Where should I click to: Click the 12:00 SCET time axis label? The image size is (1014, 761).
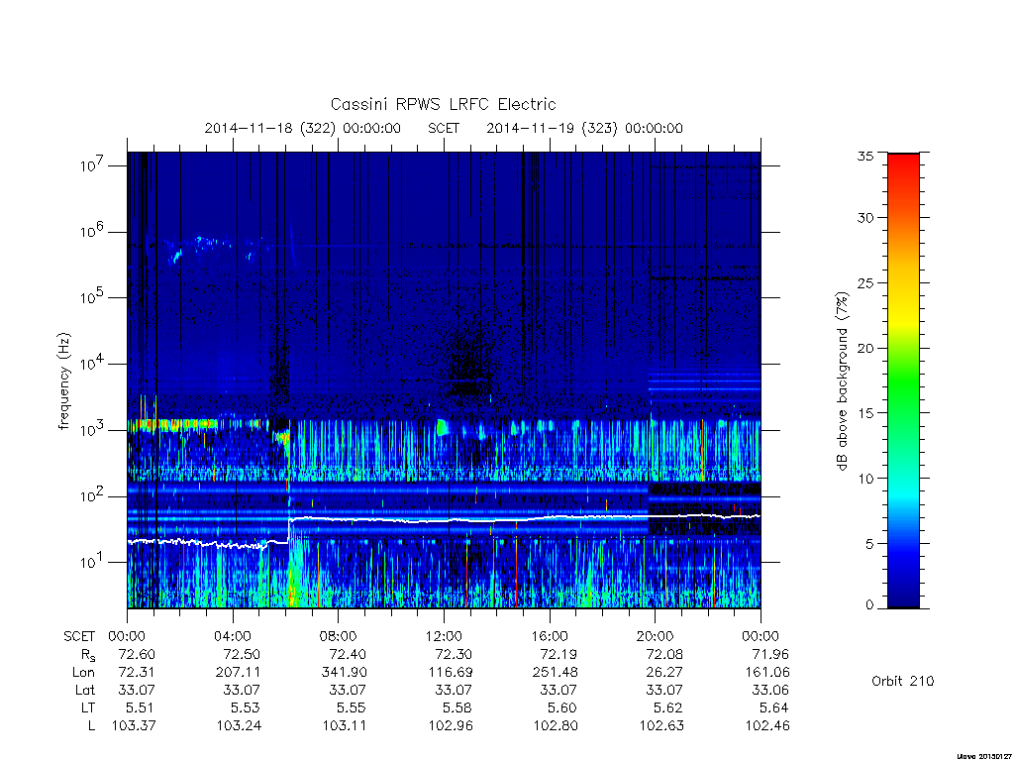click(x=444, y=636)
